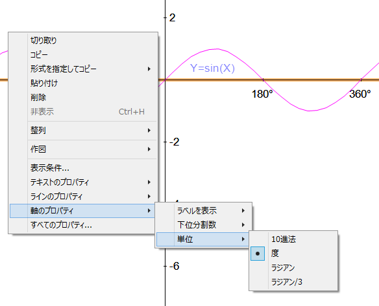Viewport: 379px width, 306px height.
Task: Open the 作図 submenu
Action: click(82, 149)
